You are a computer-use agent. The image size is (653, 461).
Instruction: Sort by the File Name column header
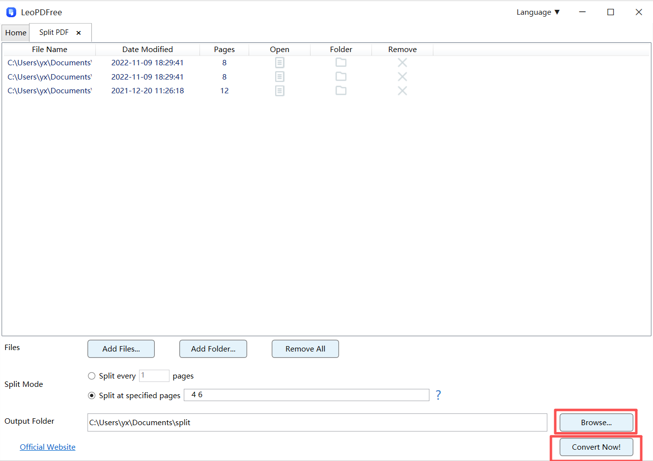coord(50,50)
